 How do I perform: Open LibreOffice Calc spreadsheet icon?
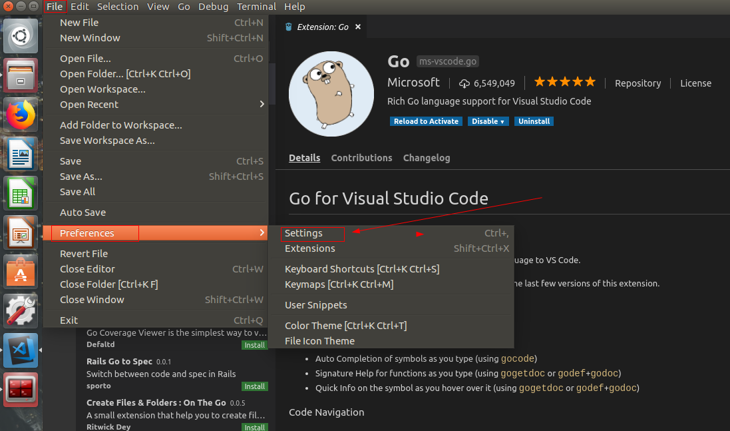click(21, 193)
